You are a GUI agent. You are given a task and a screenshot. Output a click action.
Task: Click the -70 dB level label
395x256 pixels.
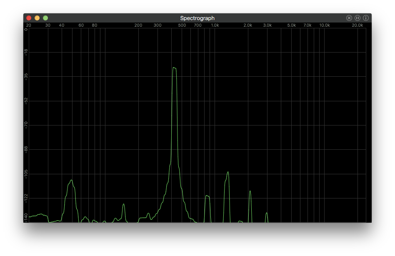coord(26,125)
